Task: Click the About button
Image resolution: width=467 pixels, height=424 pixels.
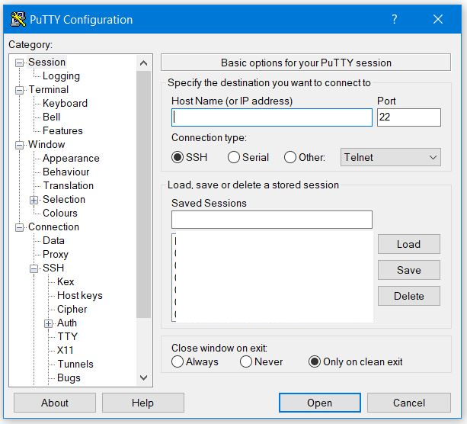Action: 55,403
